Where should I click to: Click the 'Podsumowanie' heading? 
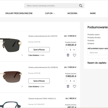98,27
